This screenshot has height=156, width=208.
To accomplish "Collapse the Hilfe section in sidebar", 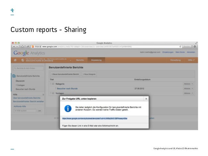I will [x=43, y=95].
